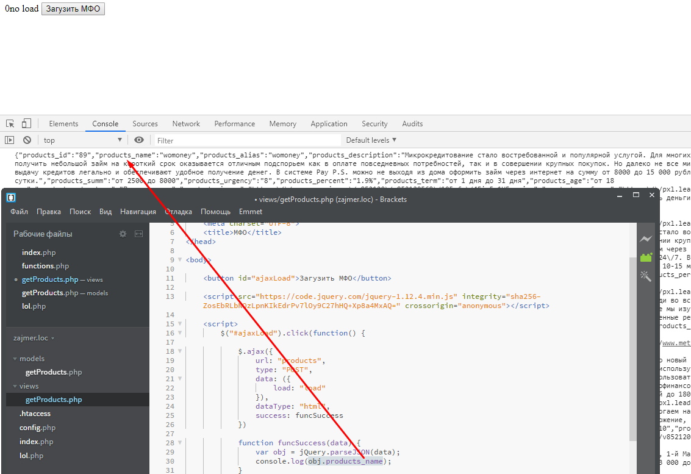Click the Live Preview lightning icon
Screen dimensions: 691x474
pos(646,239)
